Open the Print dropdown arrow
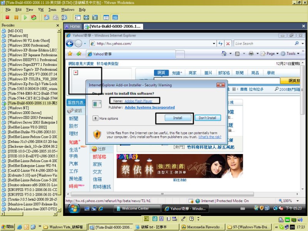The height and width of the screenshot is (231, 308). click(x=257, y=54)
